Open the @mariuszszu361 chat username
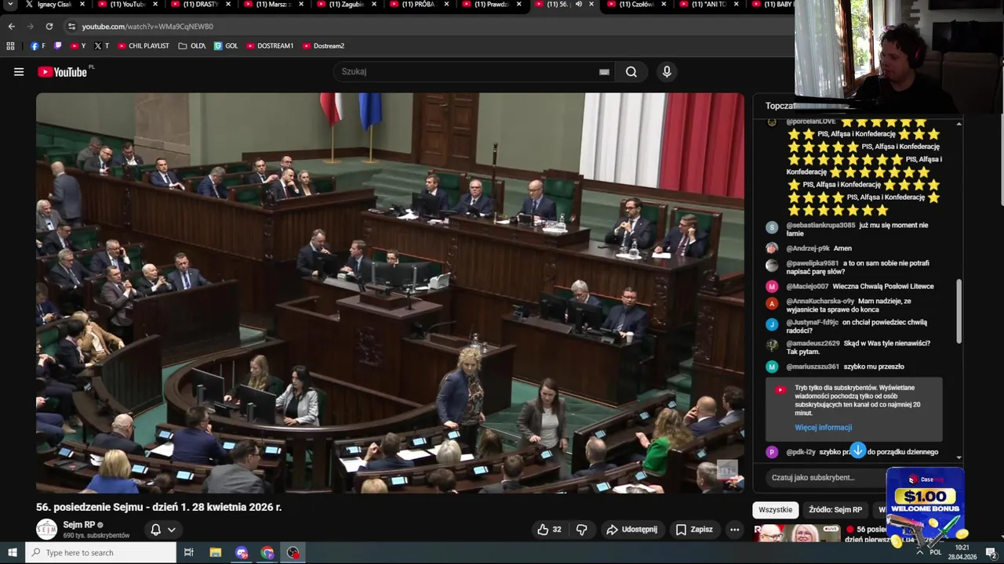Image resolution: width=1004 pixels, height=564 pixels. tap(813, 367)
